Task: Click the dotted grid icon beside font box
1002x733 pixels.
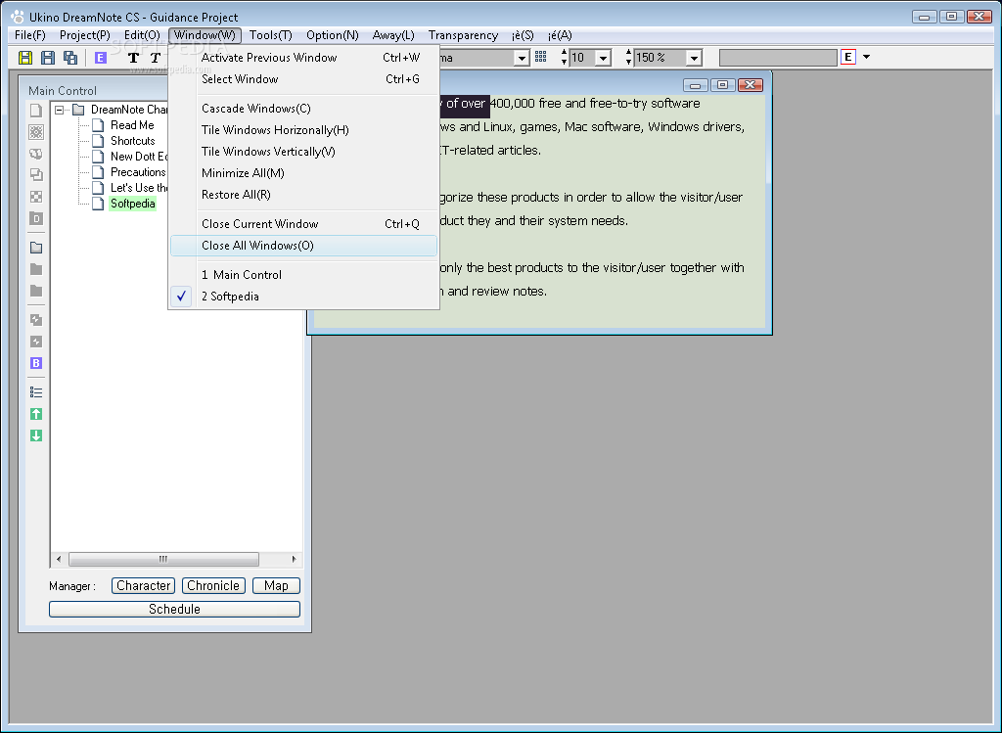Action: coord(540,57)
